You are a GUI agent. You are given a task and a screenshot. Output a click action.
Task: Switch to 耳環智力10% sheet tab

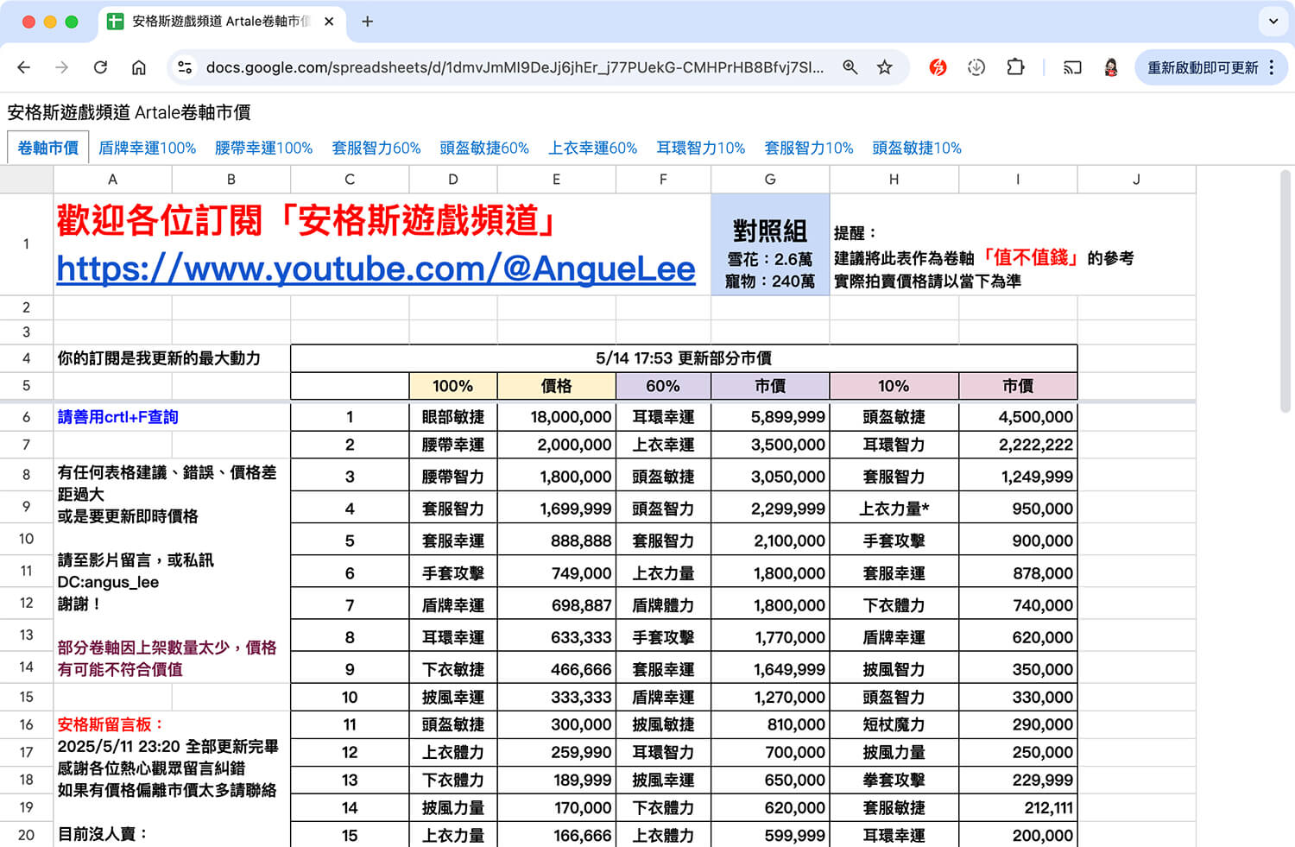tap(700, 148)
